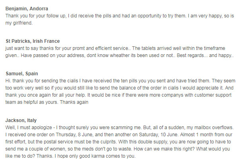Click the line mentioning "Thursday, 8 June"

click(x=119, y=135)
